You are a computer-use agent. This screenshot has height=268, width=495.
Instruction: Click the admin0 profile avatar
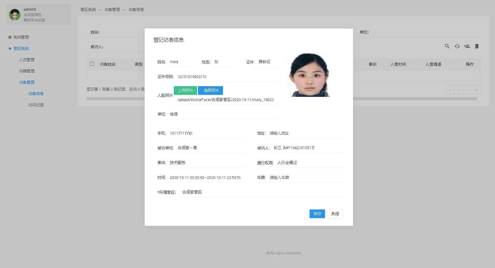pos(14,15)
